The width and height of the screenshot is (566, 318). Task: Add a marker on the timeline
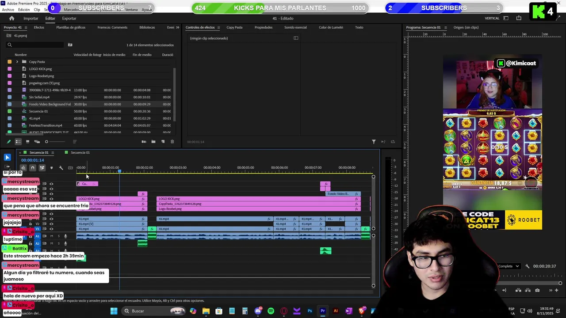[x=51, y=168]
